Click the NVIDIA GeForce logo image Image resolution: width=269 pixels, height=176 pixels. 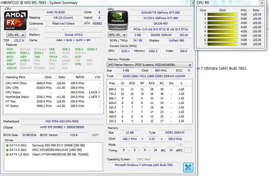point(118,21)
